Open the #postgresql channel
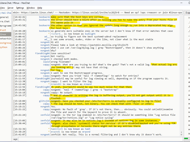 5,43
